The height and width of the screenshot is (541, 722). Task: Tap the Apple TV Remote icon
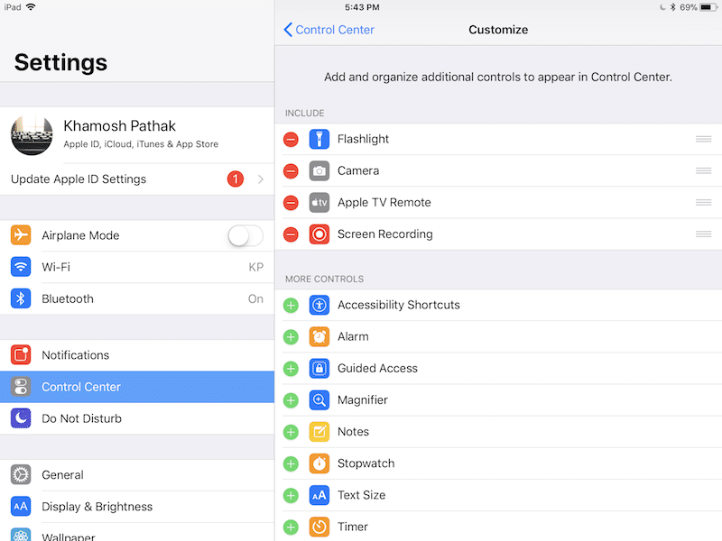point(319,202)
